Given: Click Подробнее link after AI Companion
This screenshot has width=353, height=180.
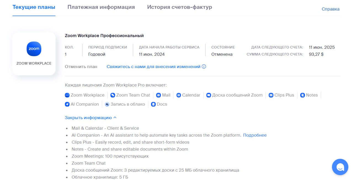Looking at the screenshot, I should [255, 135].
